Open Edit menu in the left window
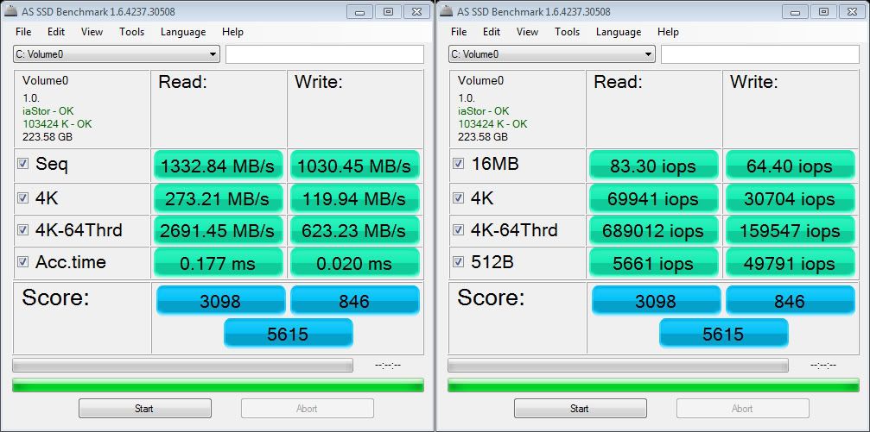The image size is (870, 432). coord(56,32)
